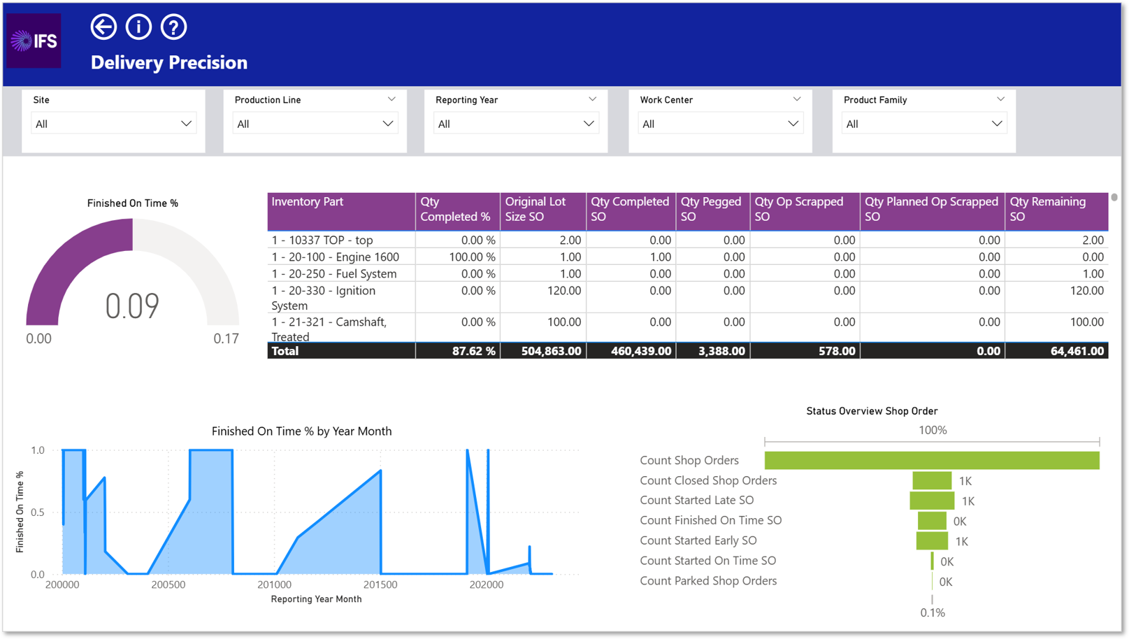This screenshot has height=639, width=1129.
Task: Expand the Work Center All dropdown
Action: coord(720,124)
